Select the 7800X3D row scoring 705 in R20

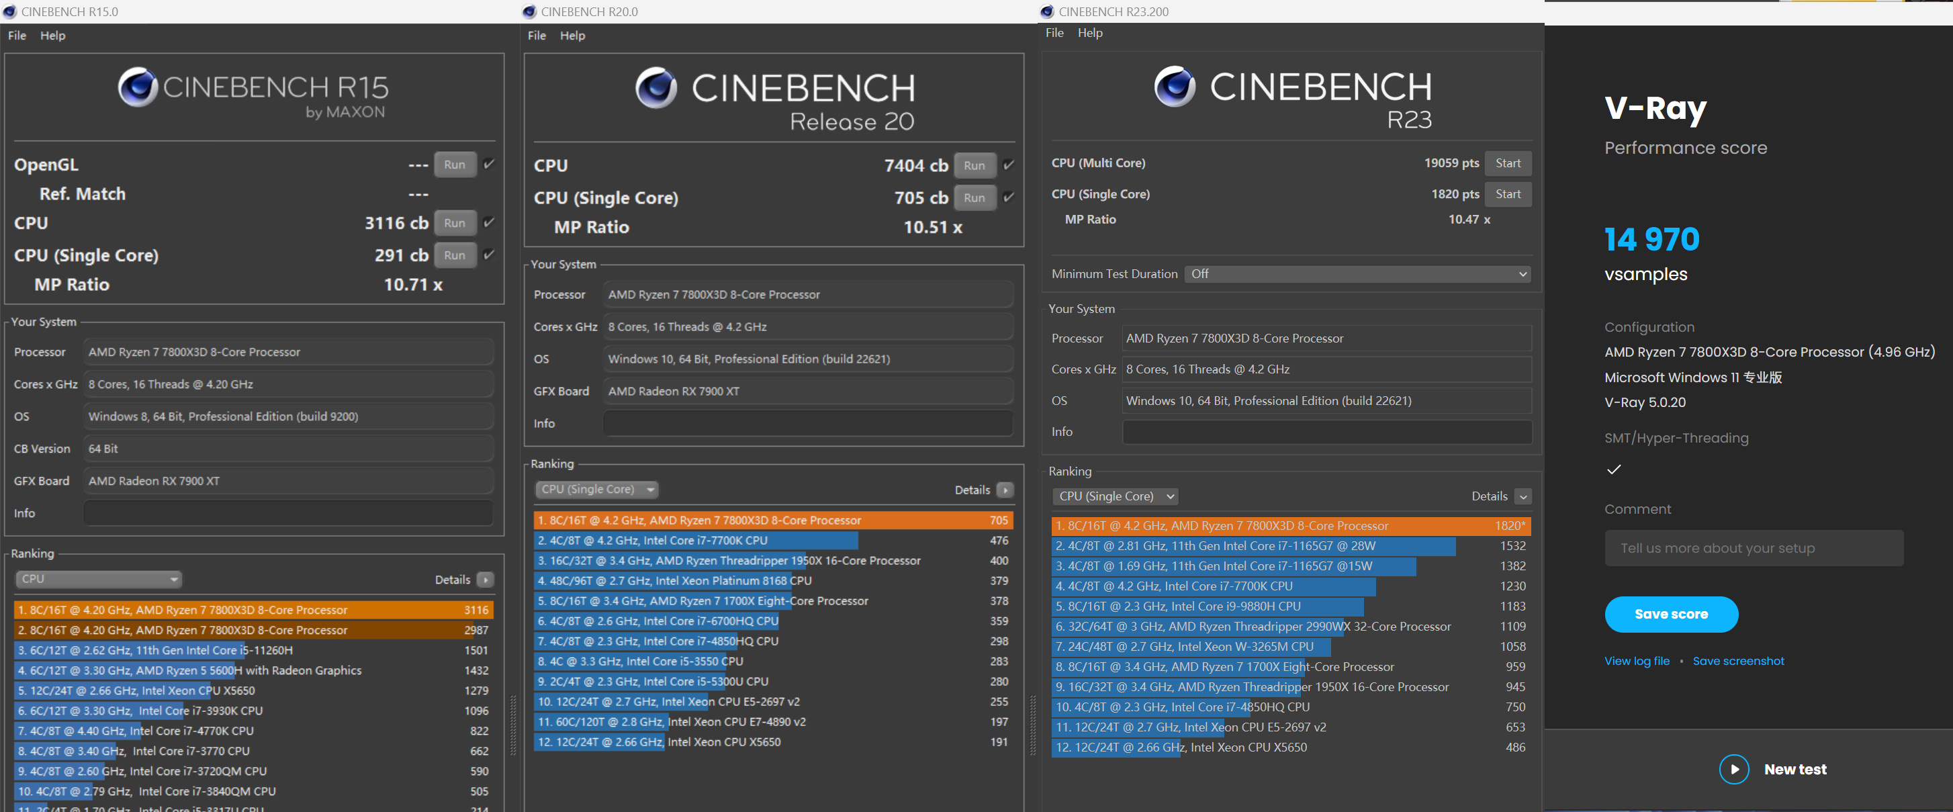(773, 520)
